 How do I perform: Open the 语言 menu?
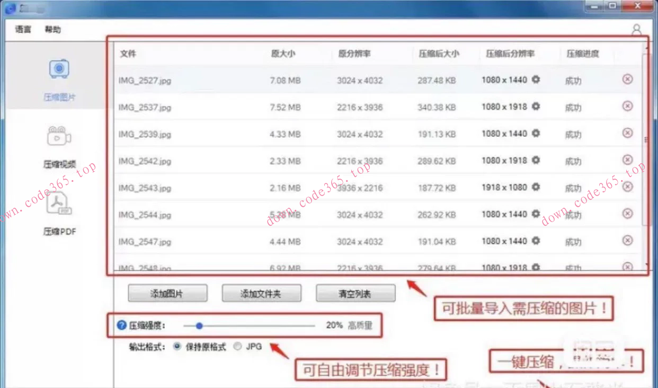coord(22,30)
